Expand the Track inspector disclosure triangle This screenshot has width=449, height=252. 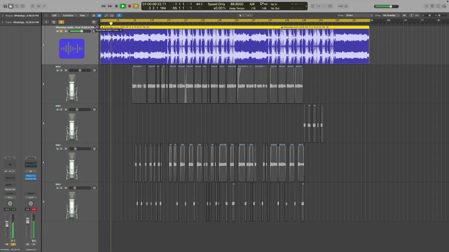click(2, 22)
